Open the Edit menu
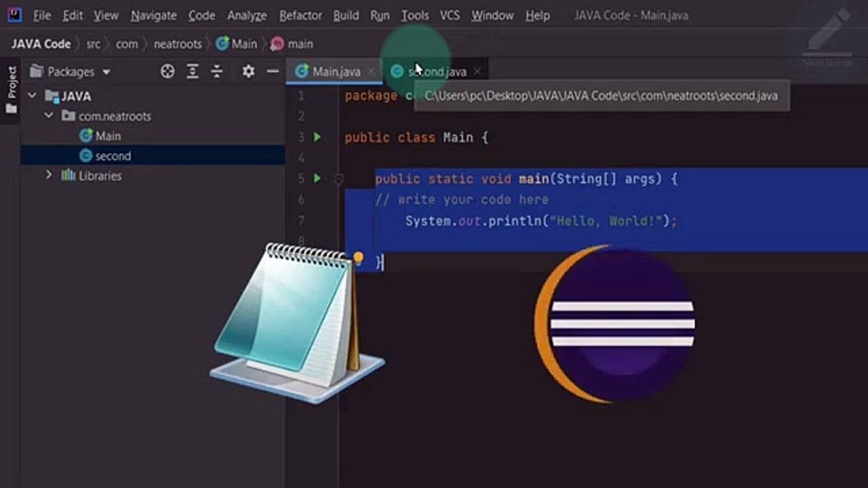Screen dimensions: 868x488 tap(73, 15)
